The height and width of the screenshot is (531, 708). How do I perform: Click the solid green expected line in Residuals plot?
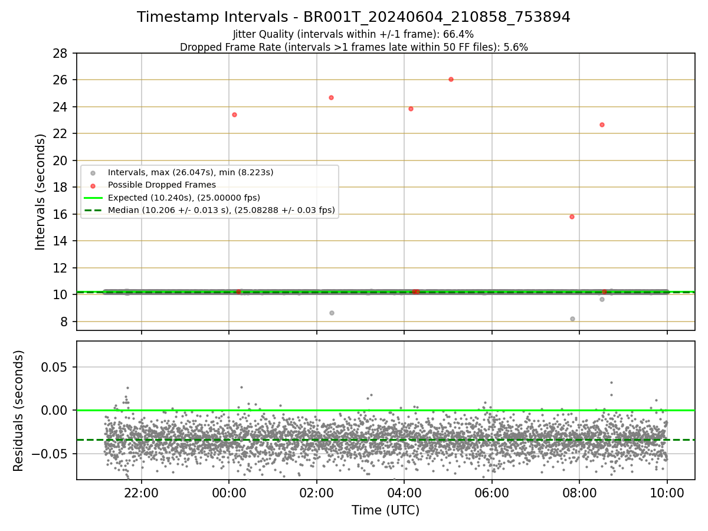tap(385, 410)
